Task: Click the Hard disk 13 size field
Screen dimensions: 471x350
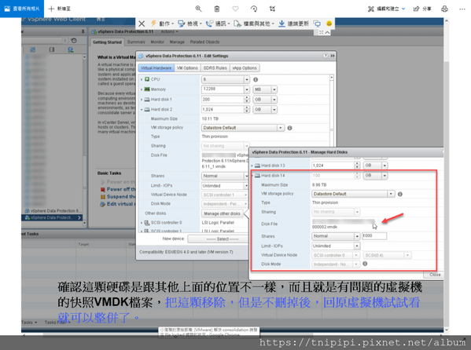Action: 333,166
